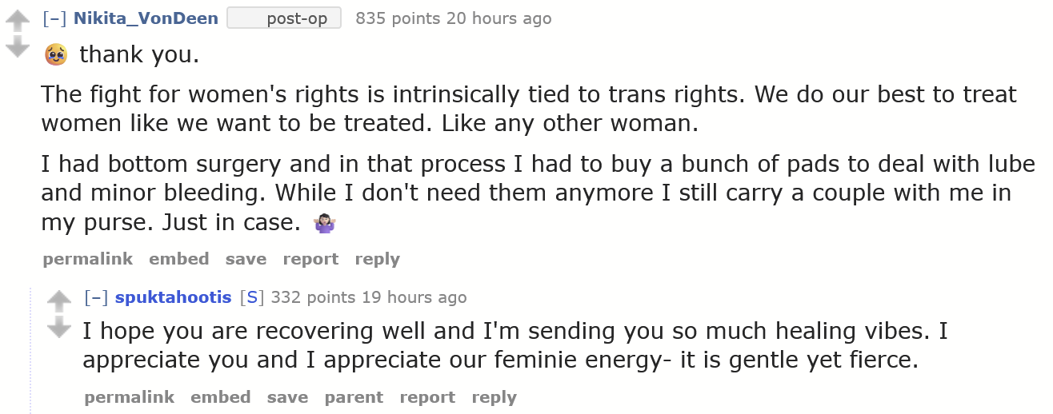Image resolution: width=1053 pixels, height=414 pixels.
Task: Open spuktahootis's user profile
Action: point(174,298)
